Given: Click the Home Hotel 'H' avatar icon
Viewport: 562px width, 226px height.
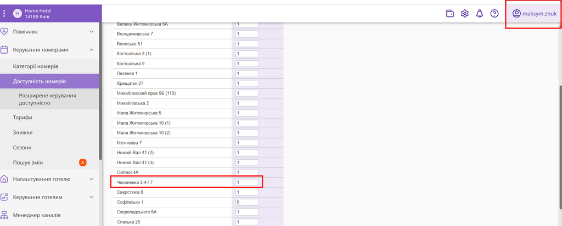Looking at the screenshot, I should [x=17, y=14].
